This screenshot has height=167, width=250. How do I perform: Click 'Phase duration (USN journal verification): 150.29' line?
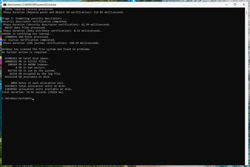click(x=52, y=43)
